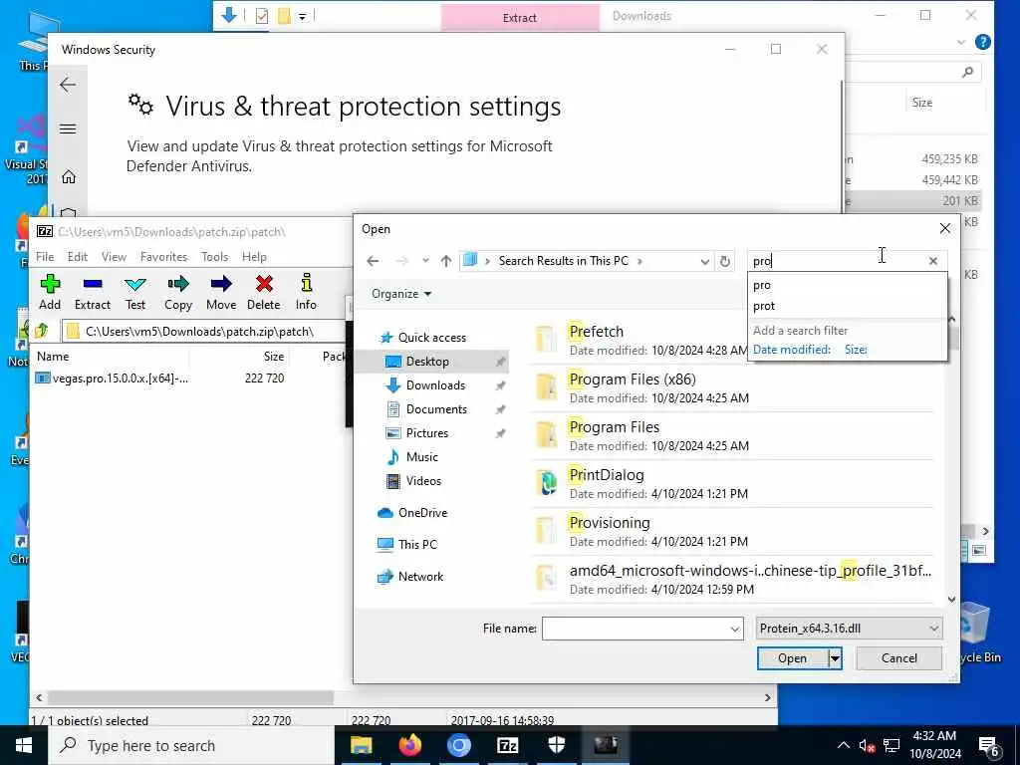Select This PC in navigation pane
This screenshot has width=1020, height=765.
click(417, 545)
